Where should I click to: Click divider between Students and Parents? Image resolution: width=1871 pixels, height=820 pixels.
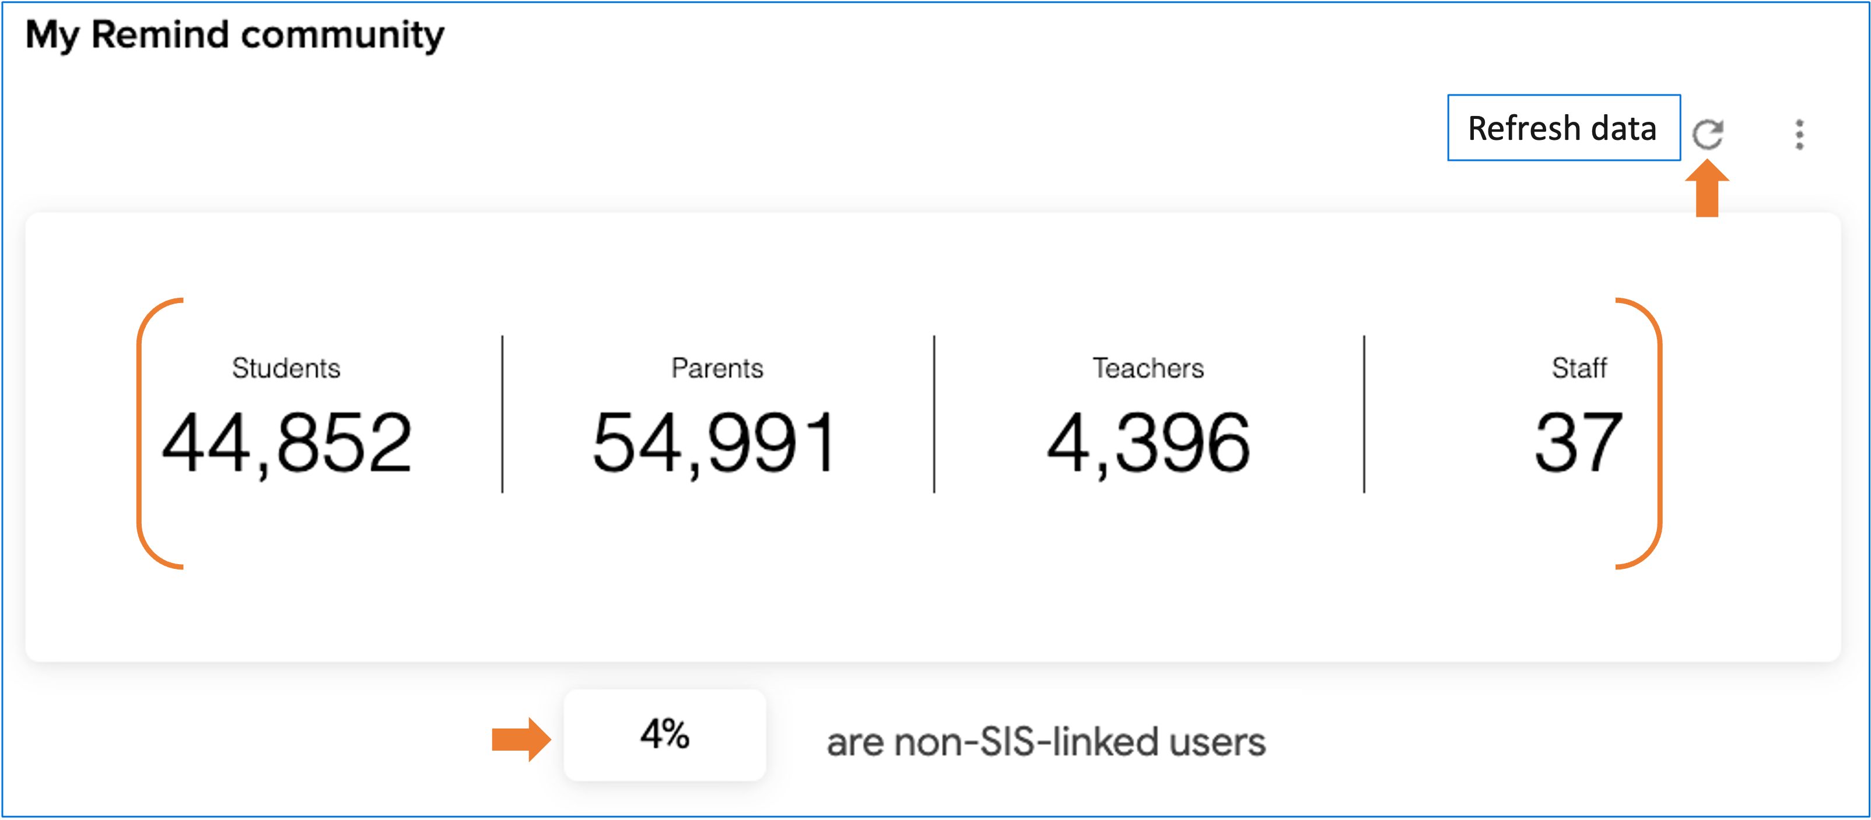(x=502, y=414)
